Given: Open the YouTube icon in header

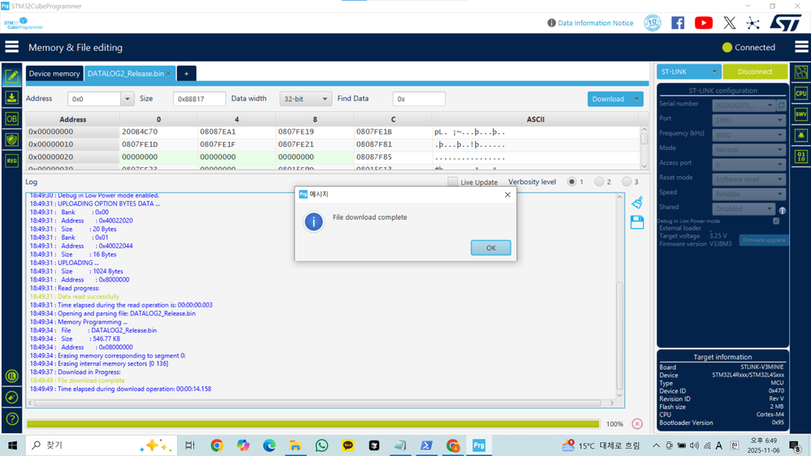Looking at the screenshot, I should (703, 23).
